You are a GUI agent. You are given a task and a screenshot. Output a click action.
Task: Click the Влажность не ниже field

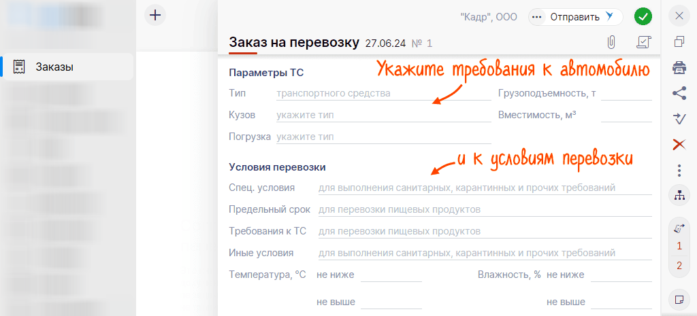(621, 275)
